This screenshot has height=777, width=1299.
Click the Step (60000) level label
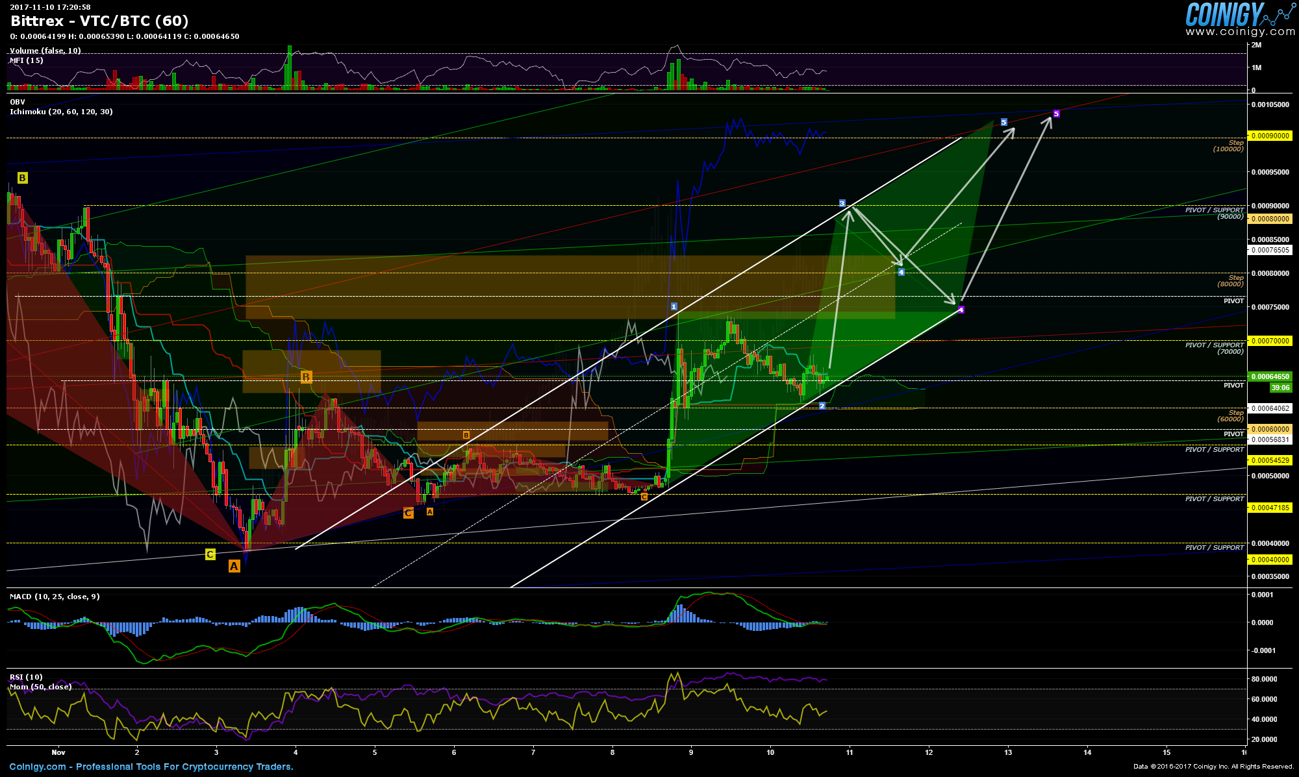[1230, 416]
